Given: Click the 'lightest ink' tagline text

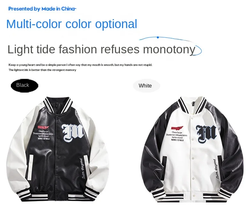Looking at the screenshot, I should pos(42,70).
